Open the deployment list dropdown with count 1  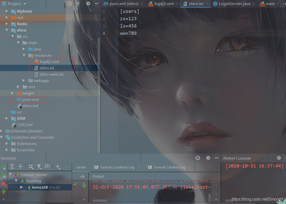point(83,177)
